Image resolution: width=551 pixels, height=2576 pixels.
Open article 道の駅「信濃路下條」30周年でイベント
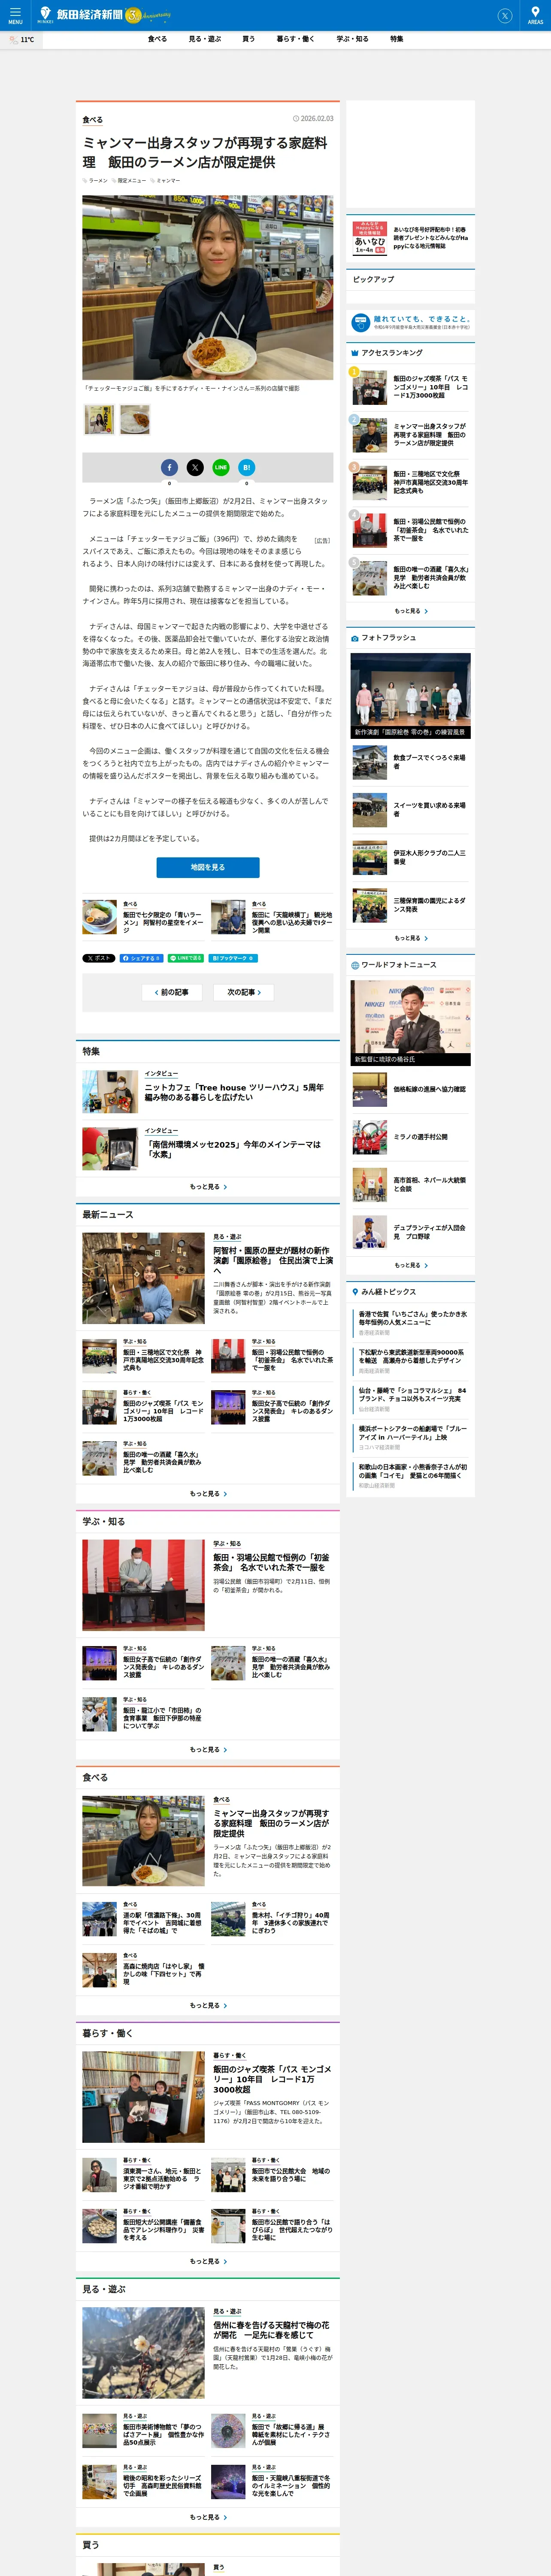pos(143,1920)
